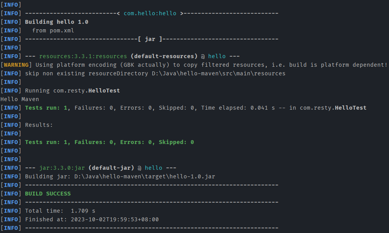This screenshot has height=233, width=389.
Task: Click the BUILD SUCCESS message
Action: click(x=48, y=194)
